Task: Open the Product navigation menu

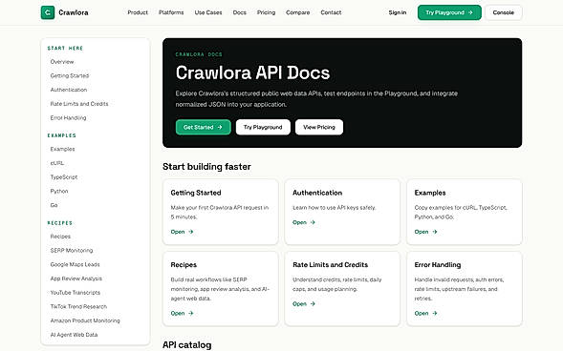Action: [x=138, y=12]
